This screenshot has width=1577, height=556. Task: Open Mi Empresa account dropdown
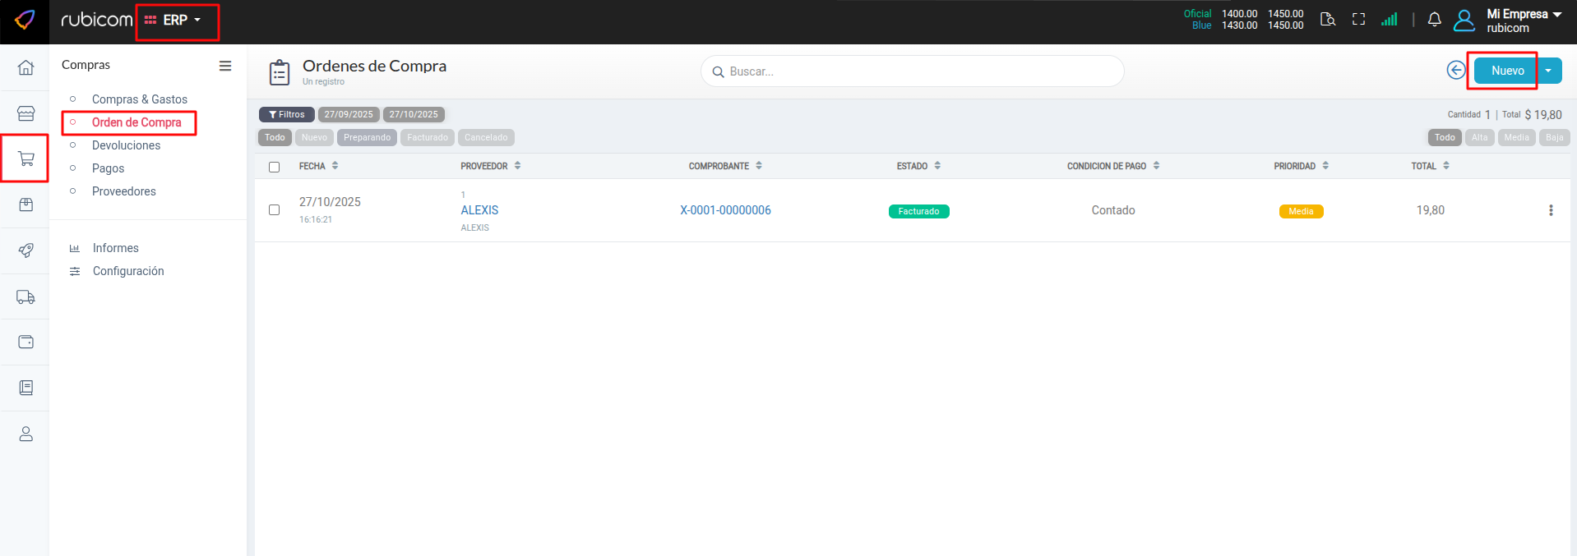point(1523,21)
